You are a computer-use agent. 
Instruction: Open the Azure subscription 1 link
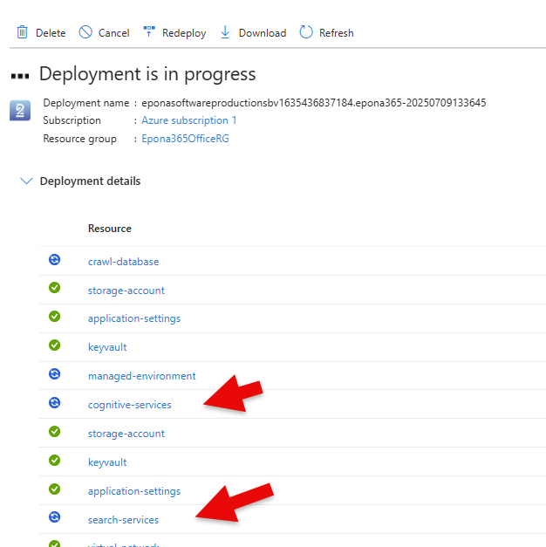coord(188,120)
